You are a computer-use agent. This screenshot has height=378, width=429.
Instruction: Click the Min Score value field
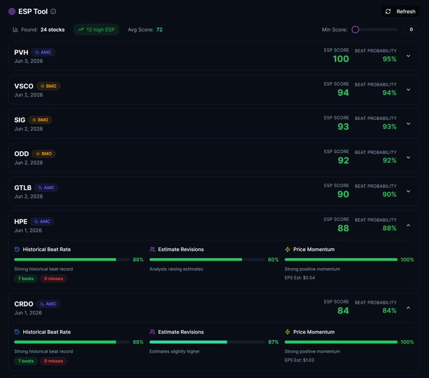411,30
